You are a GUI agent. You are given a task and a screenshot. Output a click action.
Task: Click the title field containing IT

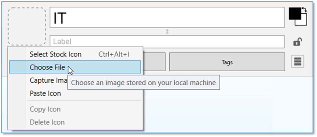tap(167, 18)
